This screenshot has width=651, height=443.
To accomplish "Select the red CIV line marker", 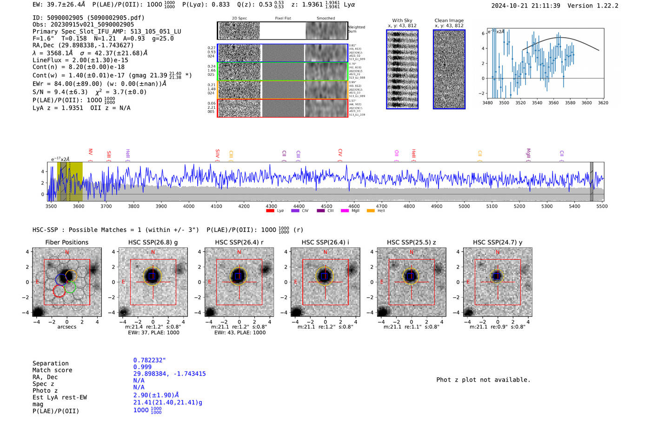I will [340, 155].
